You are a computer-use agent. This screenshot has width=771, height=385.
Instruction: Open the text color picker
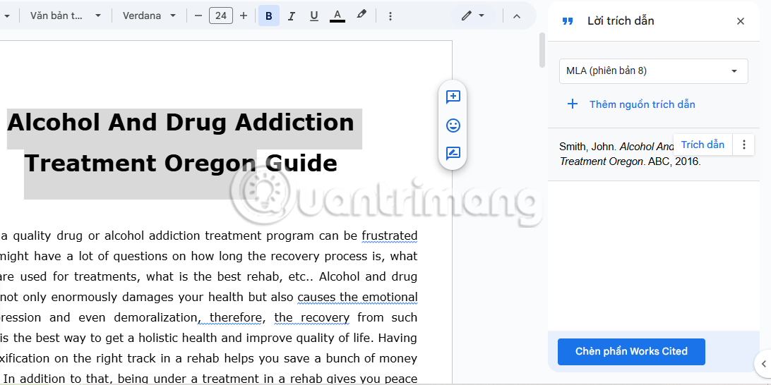[337, 16]
